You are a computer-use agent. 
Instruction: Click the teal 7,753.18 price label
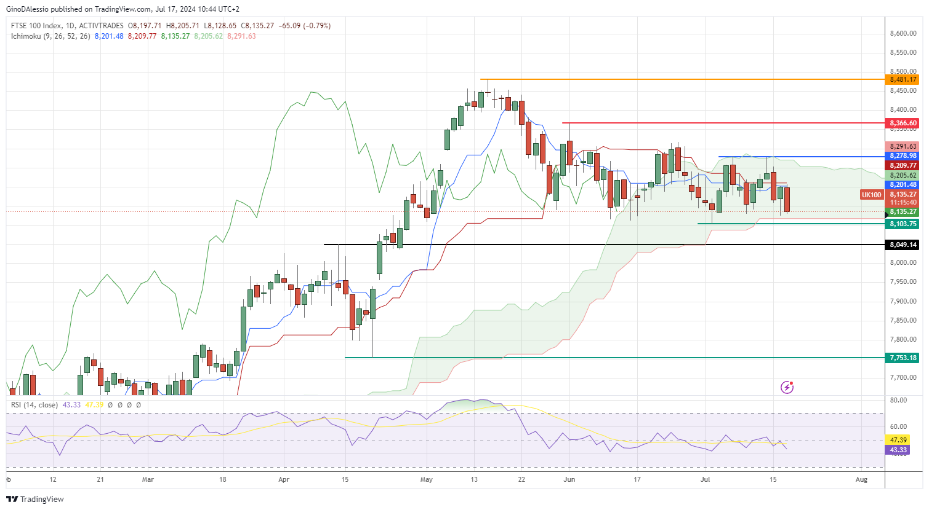tap(903, 358)
